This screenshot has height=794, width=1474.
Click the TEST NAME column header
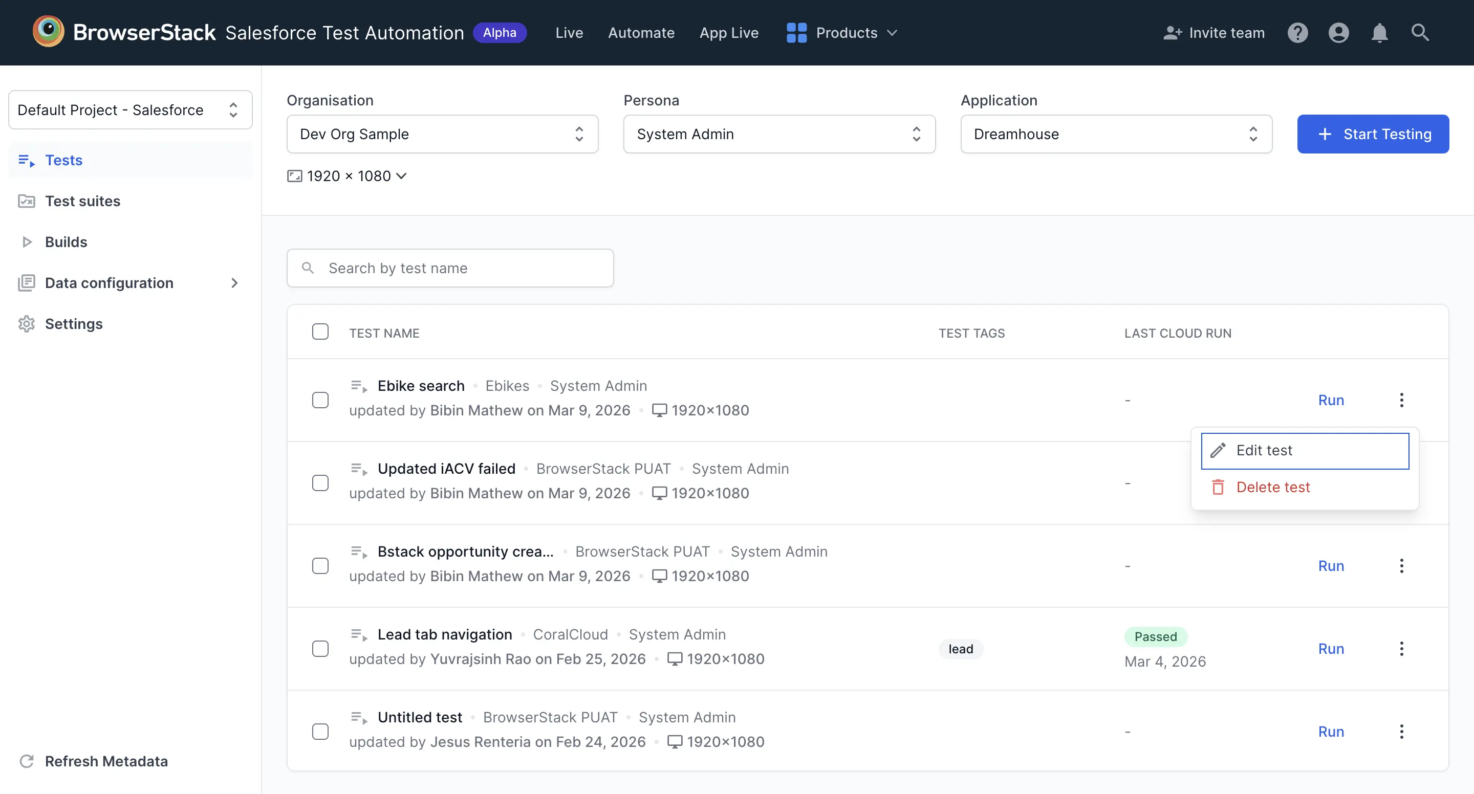tap(384, 333)
